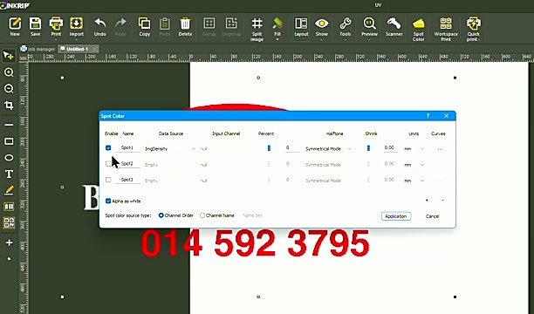Select the pencil tool in sidebar
This screenshot has width=534, height=314.
(9, 190)
